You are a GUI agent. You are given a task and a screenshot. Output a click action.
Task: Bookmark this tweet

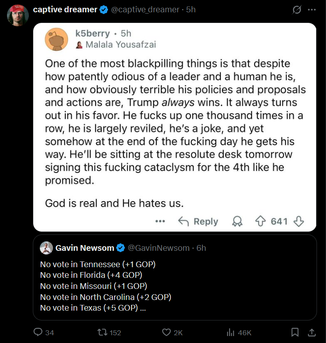pos(295,332)
